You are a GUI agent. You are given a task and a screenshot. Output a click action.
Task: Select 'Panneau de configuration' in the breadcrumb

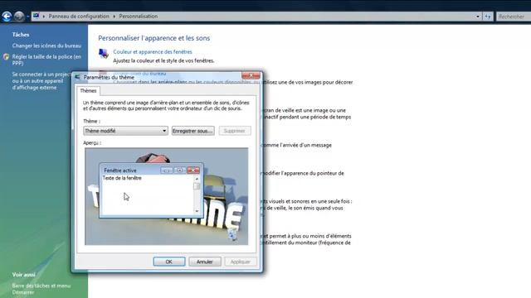[x=79, y=17]
